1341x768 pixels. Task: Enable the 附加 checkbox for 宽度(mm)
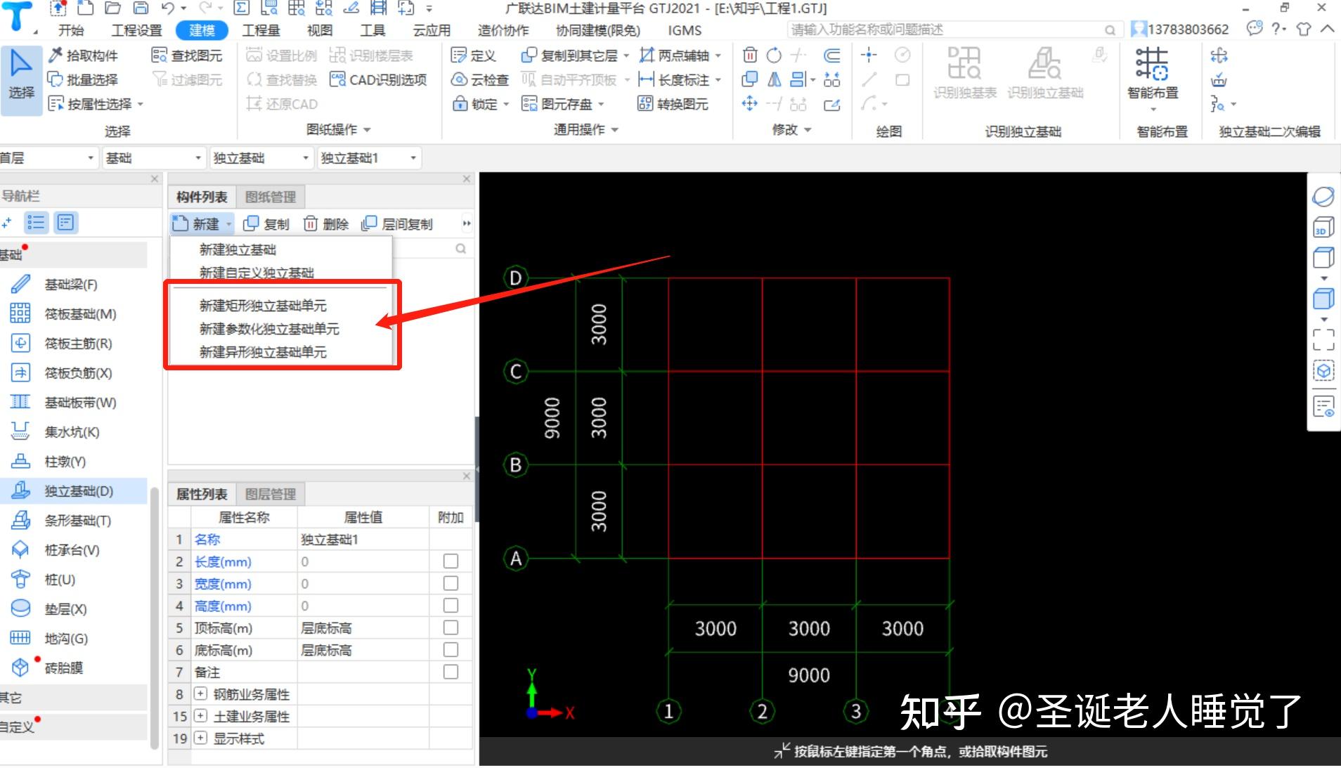451,583
